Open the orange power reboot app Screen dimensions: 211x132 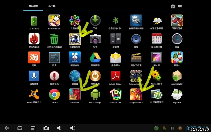point(95,76)
